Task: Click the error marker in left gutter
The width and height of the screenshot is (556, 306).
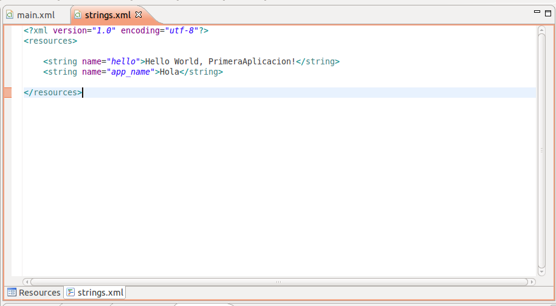Action: 8,92
